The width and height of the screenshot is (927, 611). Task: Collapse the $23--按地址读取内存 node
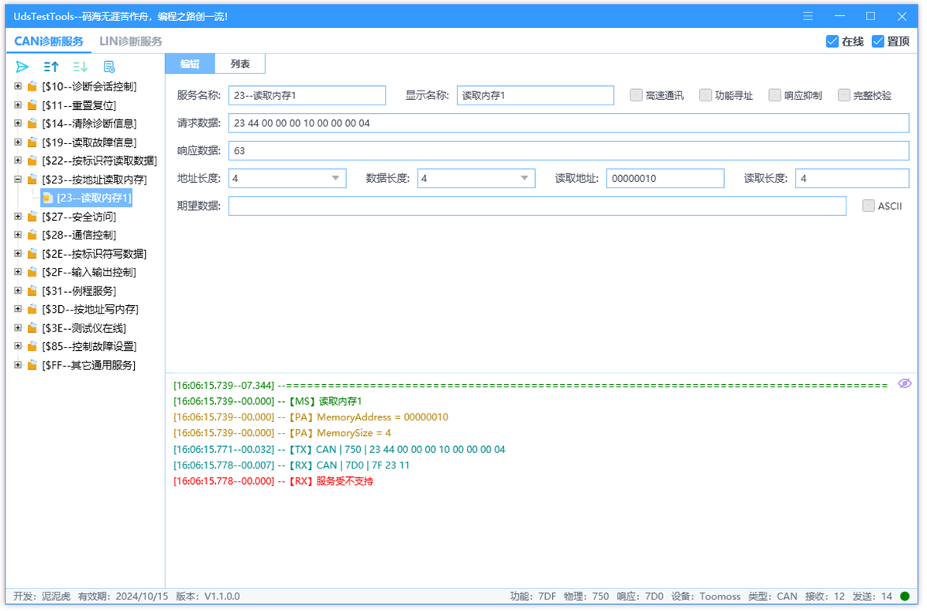18,179
